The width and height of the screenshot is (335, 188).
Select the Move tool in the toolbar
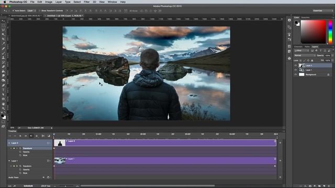coord(3,21)
